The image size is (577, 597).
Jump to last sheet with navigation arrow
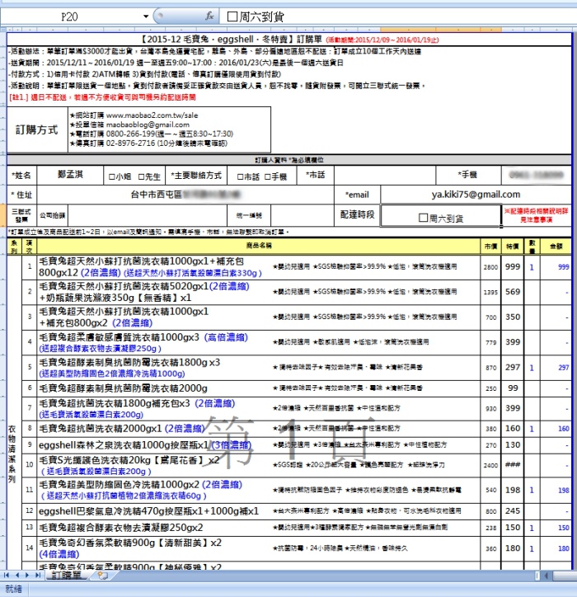tap(37, 575)
